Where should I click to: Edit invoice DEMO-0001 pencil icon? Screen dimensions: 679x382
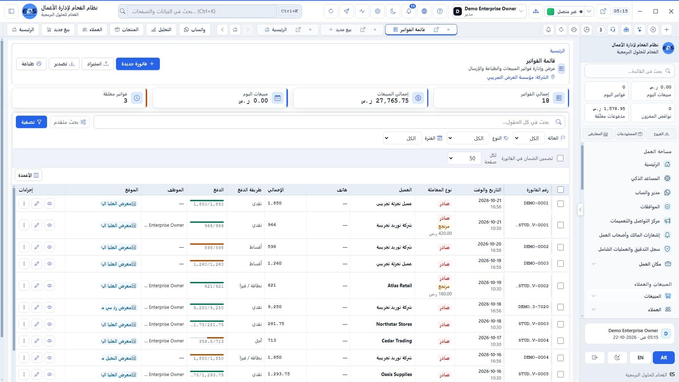[37, 204]
